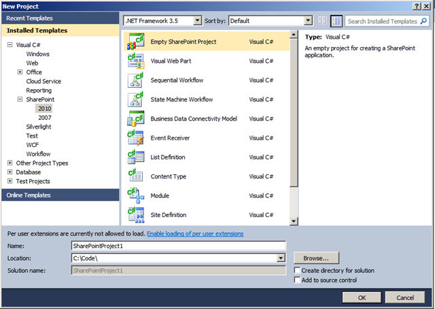Screen dimensions: 435x309
Task: Select the "Content Type" template name
Action: pos(169,176)
